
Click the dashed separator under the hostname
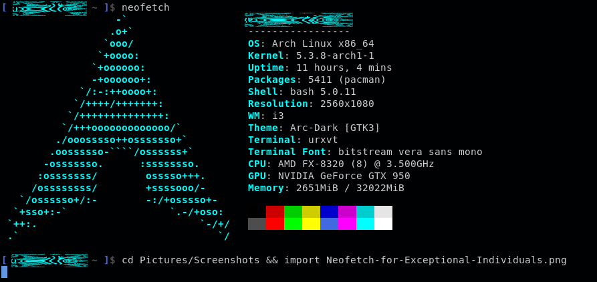[299, 31]
